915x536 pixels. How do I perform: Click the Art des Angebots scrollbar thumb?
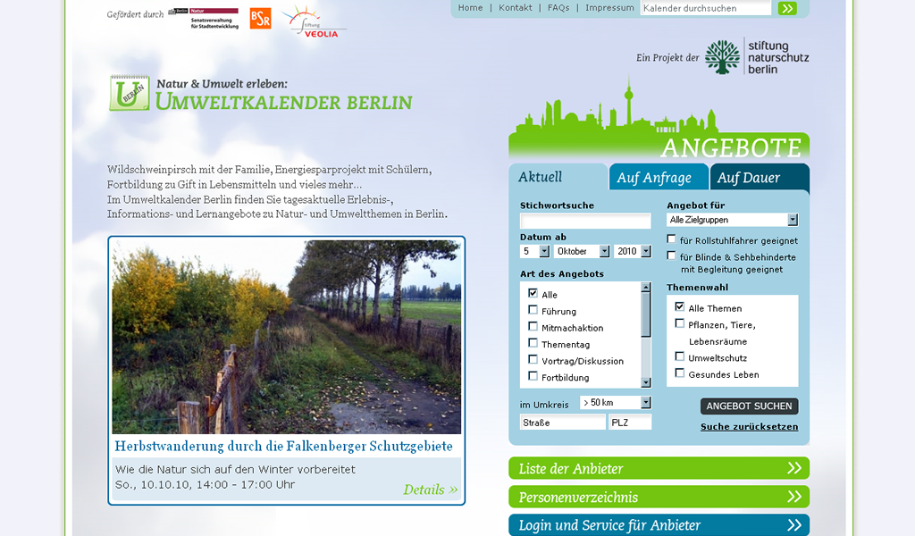click(x=646, y=315)
